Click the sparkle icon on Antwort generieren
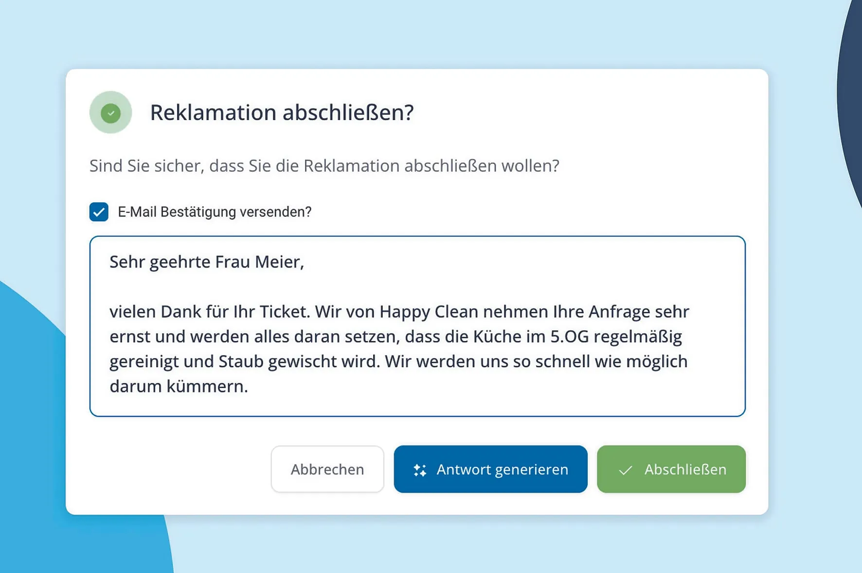The image size is (862, 573). point(420,470)
